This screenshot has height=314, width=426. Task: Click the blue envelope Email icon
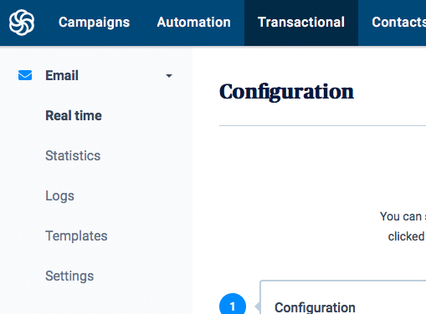[25, 75]
